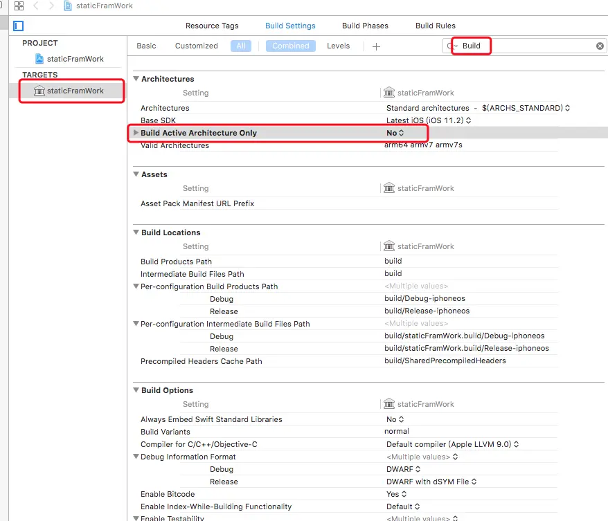Collapse the Build Locations section
Image resolution: width=608 pixels, height=521 pixels.
pyautogui.click(x=136, y=232)
